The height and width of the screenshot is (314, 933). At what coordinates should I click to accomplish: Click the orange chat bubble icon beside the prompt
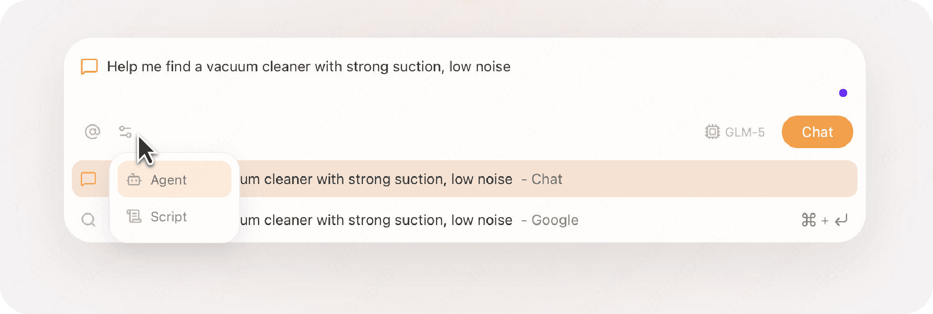click(89, 67)
